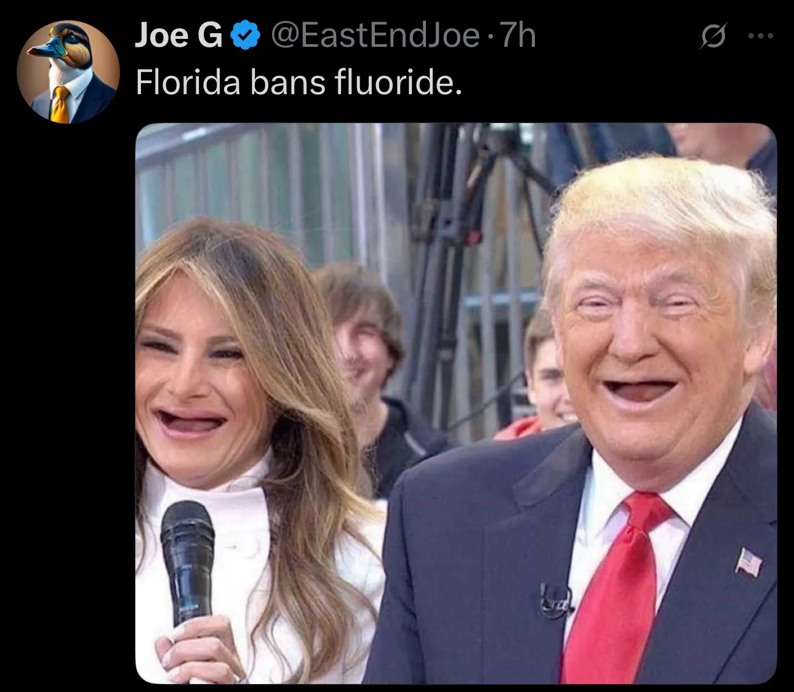794x692 pixels.
Task: Click the yellow tie on the duck avatar
Action: 60,105
